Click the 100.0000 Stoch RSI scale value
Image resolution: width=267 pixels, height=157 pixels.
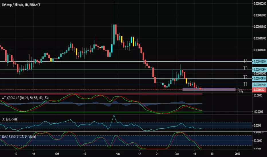(258, 132)
